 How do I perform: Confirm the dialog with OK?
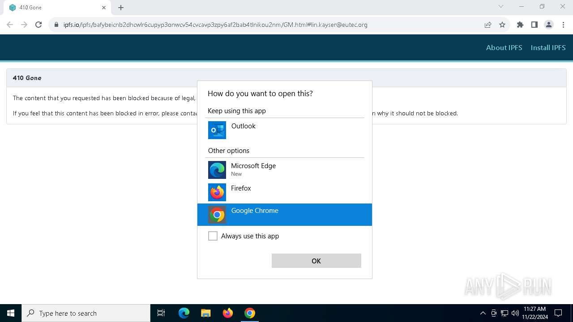pos(316,261)
